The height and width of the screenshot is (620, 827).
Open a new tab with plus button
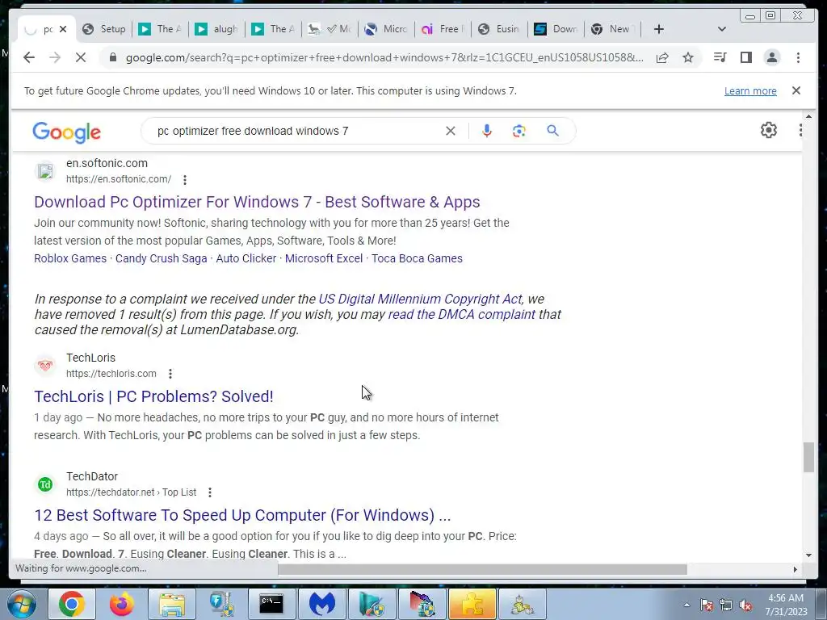658,29
